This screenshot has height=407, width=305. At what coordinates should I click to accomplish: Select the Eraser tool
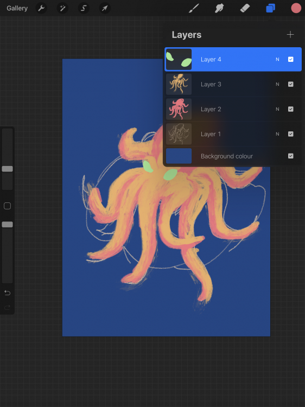point(245,8)
